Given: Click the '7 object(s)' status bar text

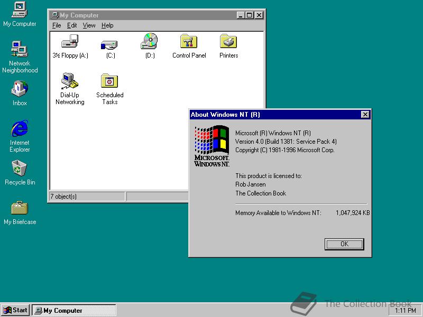Looking at the screenshot, I should coord(63,197).
